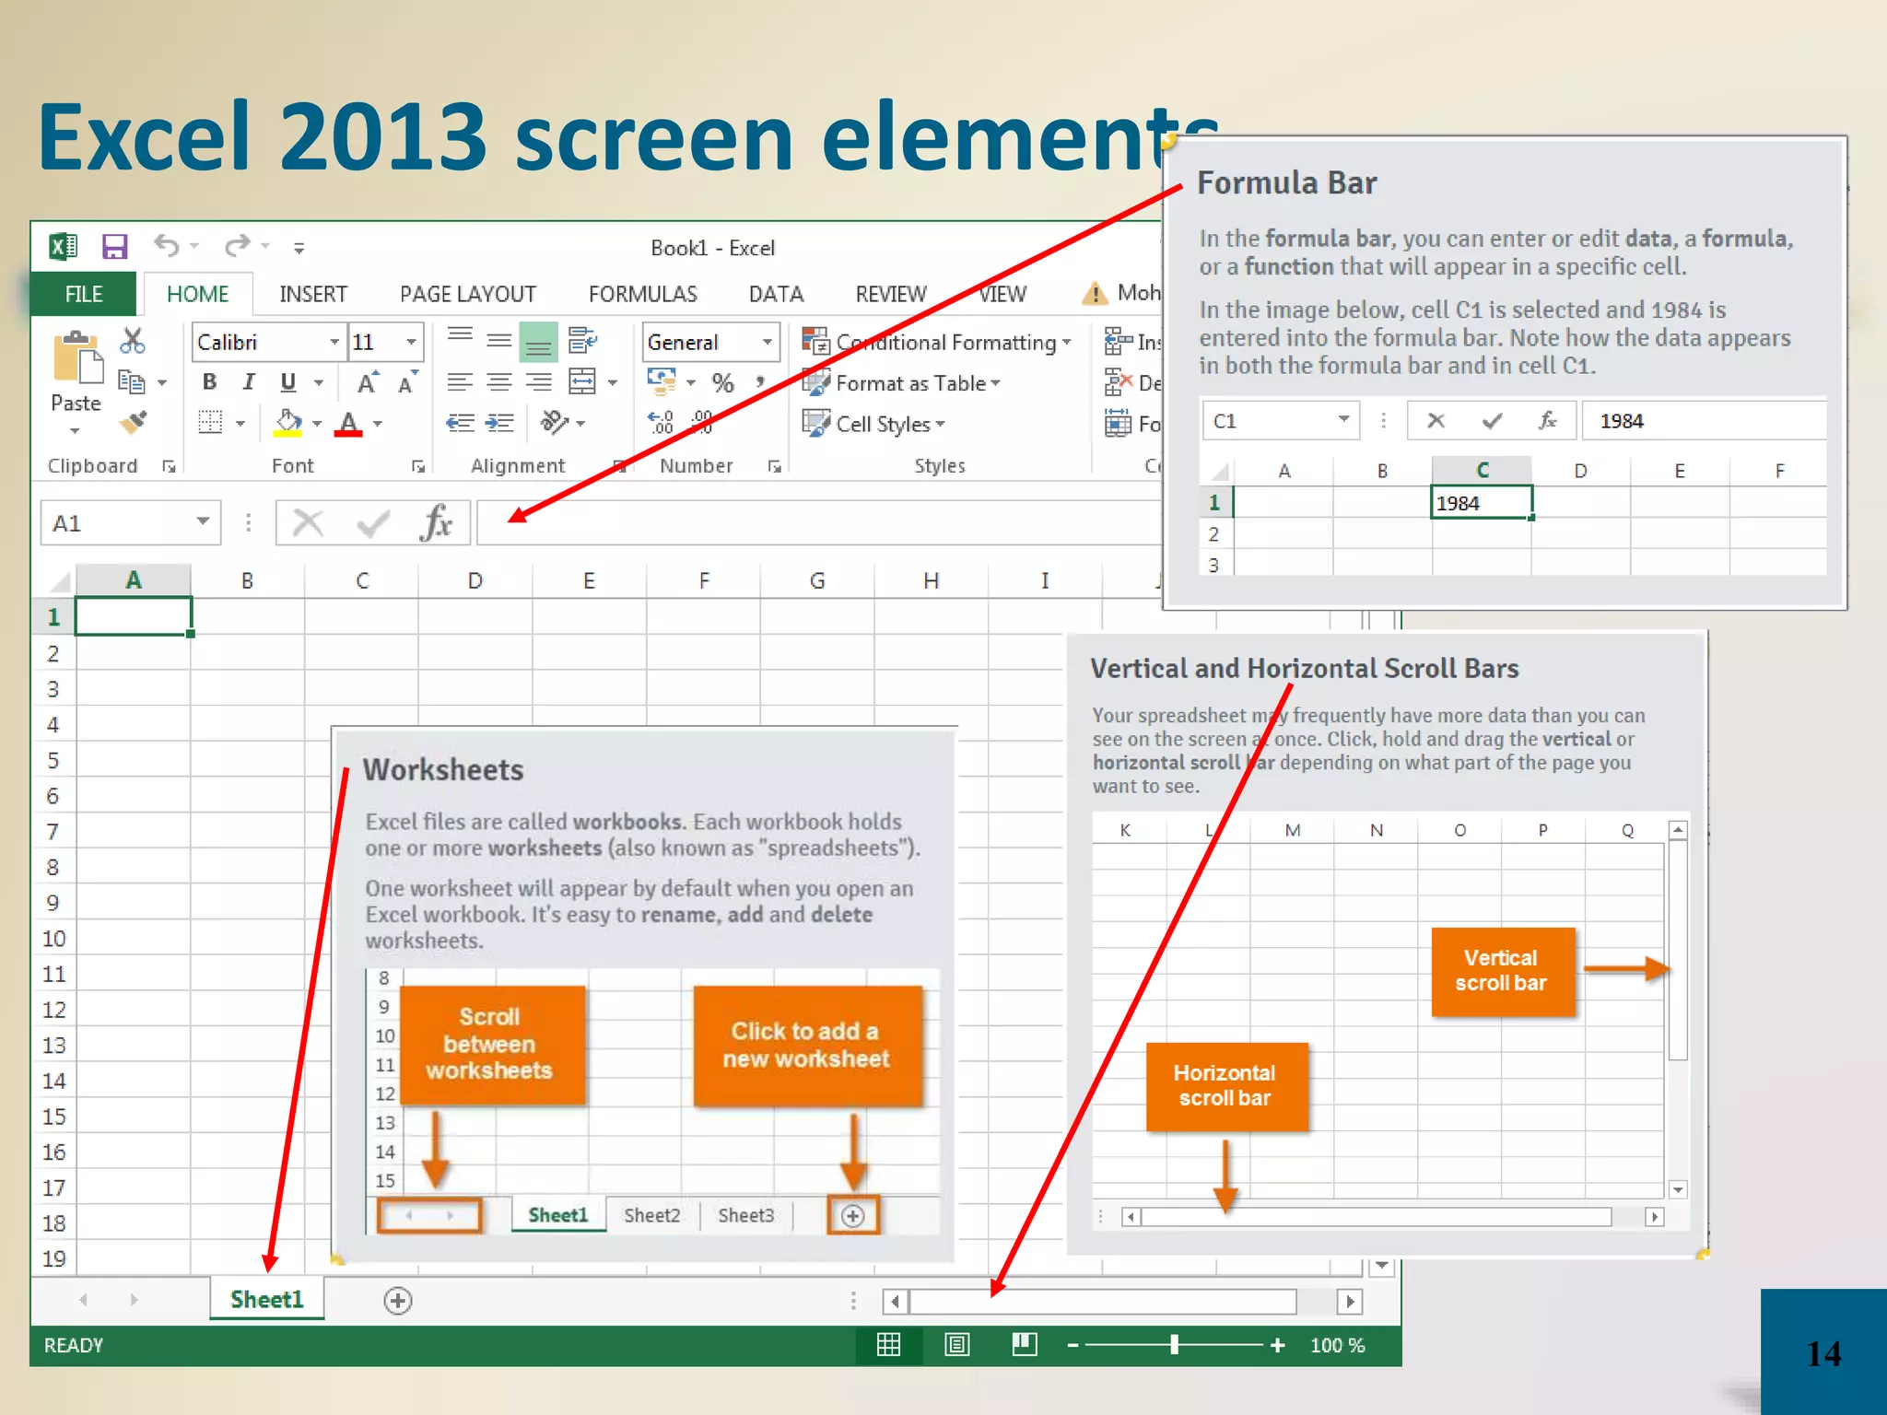
Task: Toggle Bold formatting
Action: point(210,381)
